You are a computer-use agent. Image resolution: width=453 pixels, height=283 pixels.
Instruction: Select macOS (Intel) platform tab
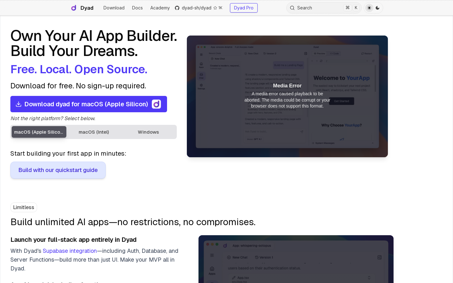[94, 132]
